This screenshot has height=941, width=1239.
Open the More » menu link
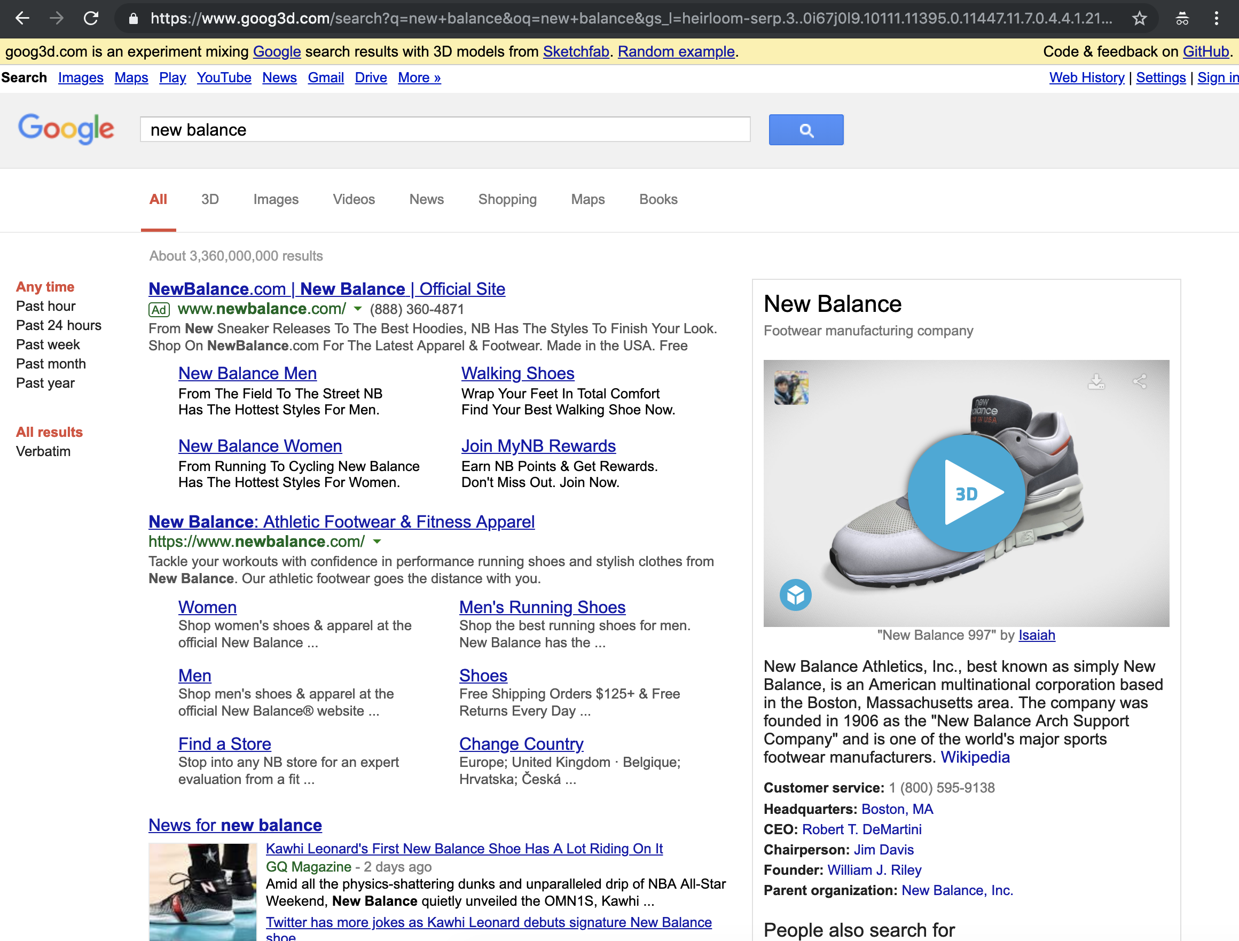click(x=420, y=78)
